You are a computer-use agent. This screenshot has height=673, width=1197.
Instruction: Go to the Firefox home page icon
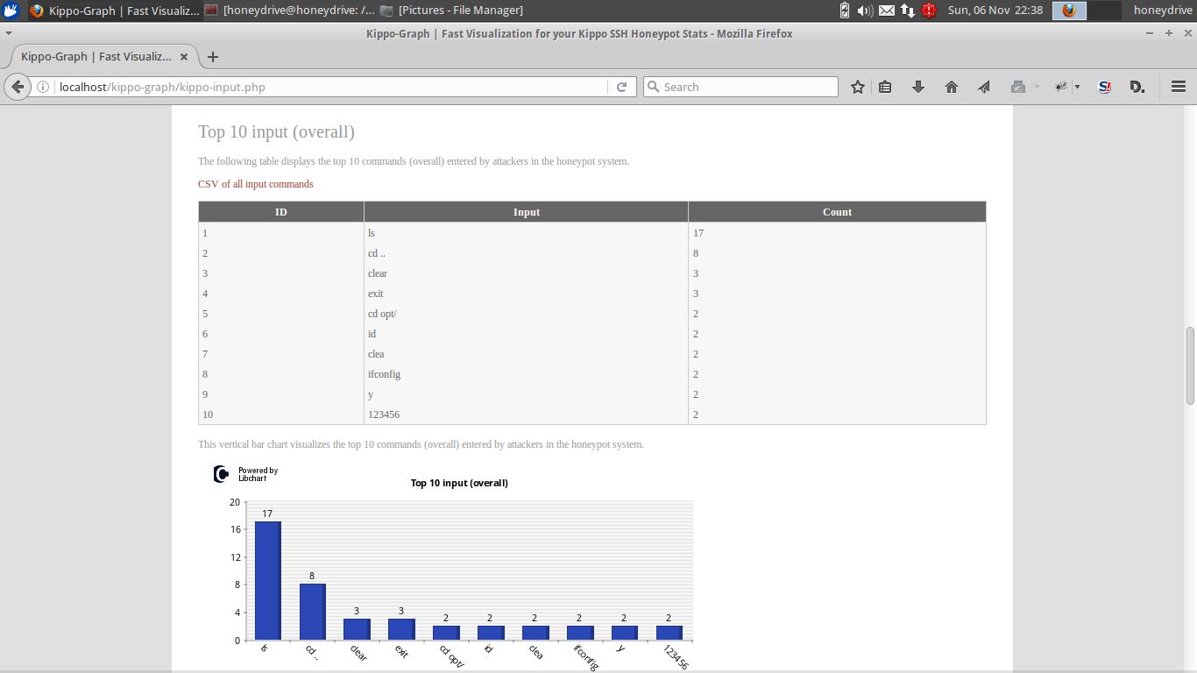click(952, 87)
